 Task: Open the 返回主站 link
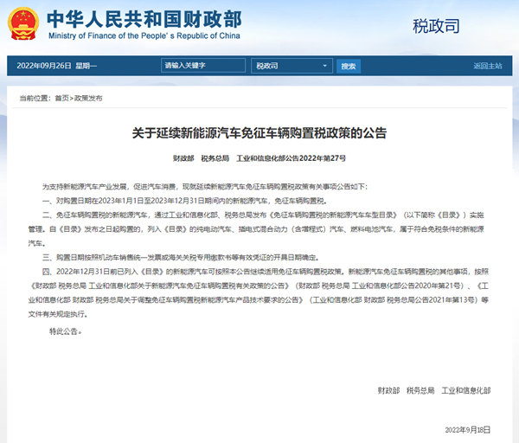pos(487,66)
